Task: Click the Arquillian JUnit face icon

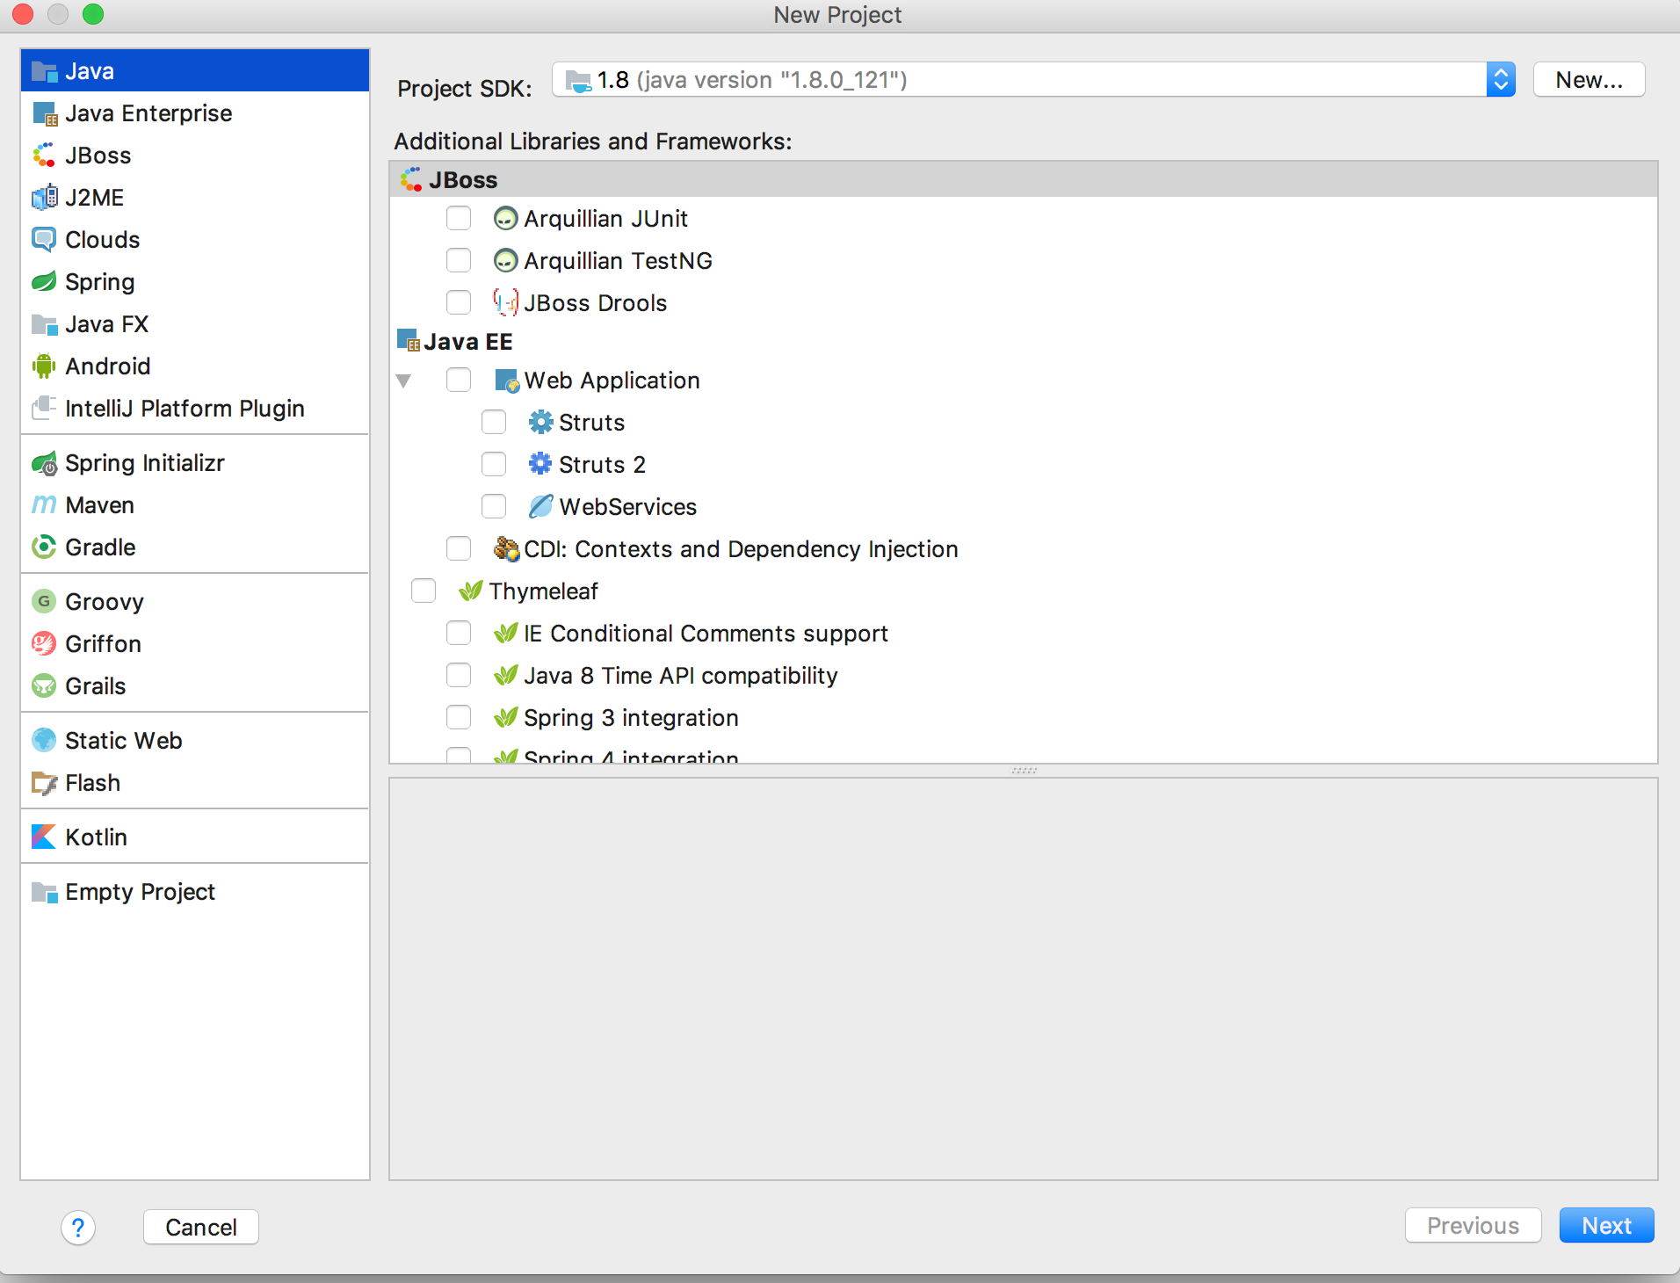Action: [x=505, y=219]
